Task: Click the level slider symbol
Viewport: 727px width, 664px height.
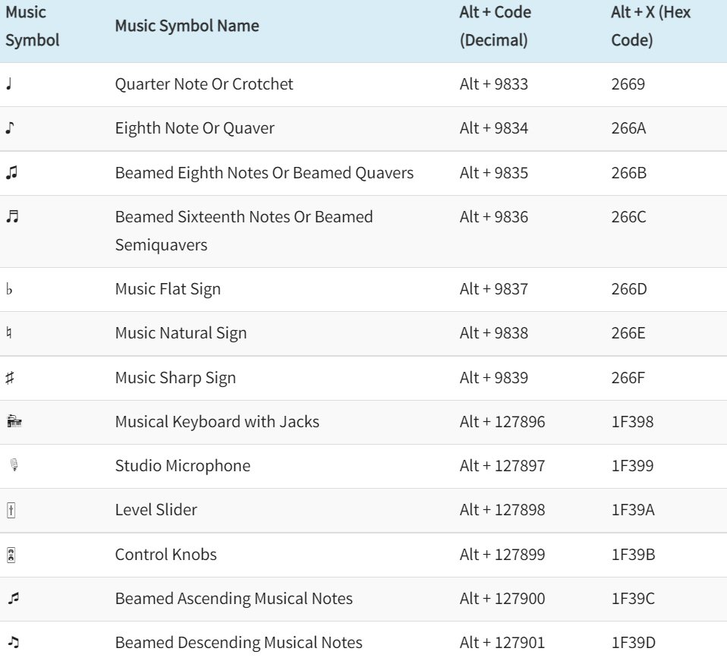Action: coord(11,510)
